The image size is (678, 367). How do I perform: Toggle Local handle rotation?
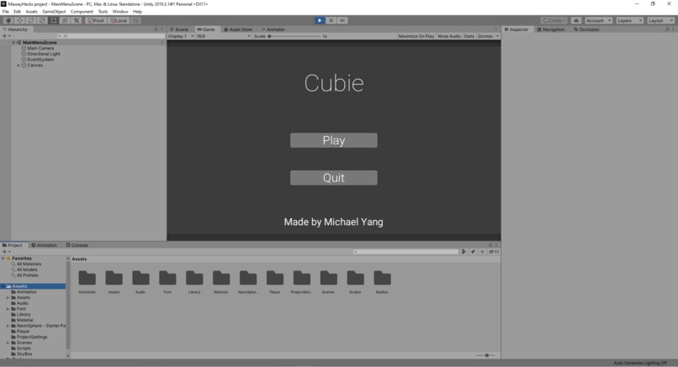point(119,20)
